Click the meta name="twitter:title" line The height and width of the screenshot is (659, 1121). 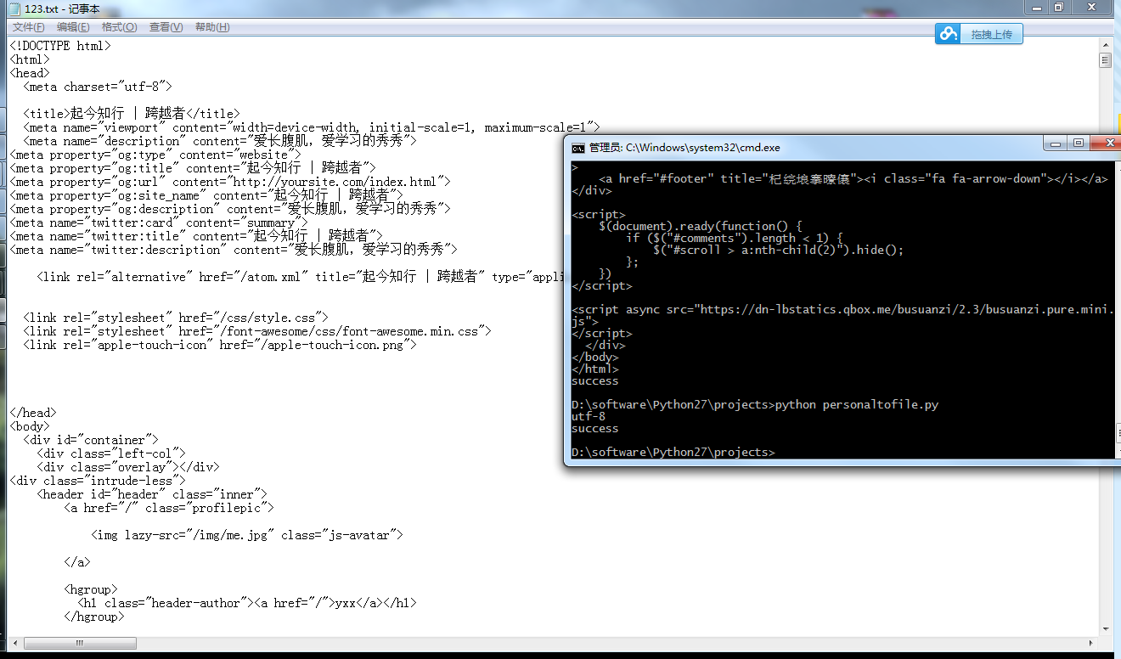pos(196,236)
